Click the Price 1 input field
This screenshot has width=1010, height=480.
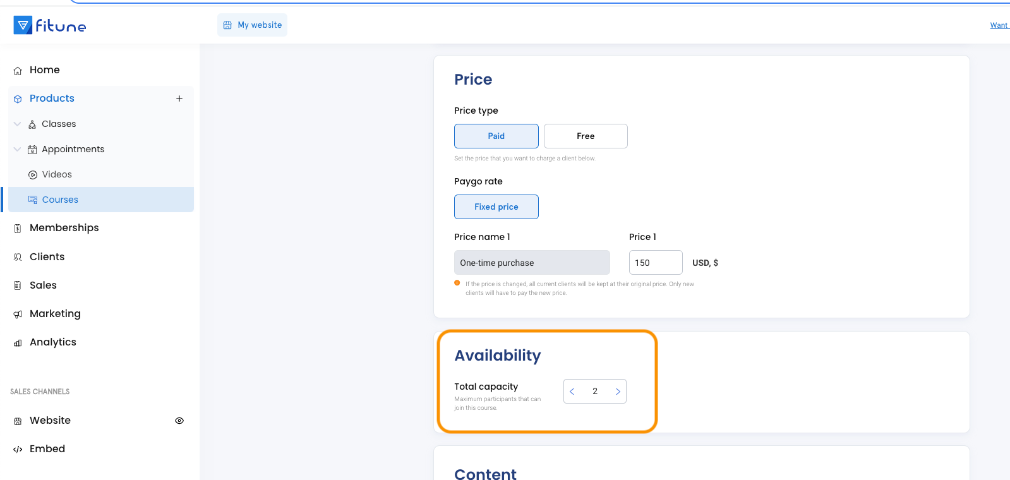(655, 263)
